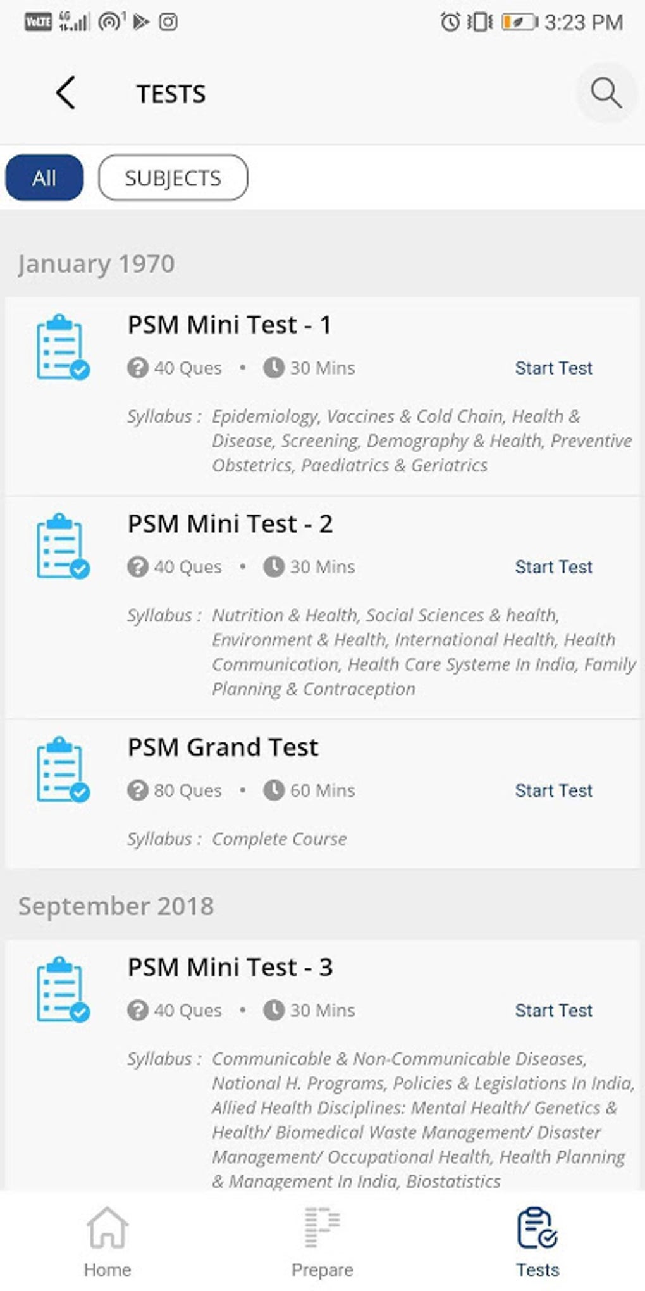645x1291 pixels.
Task: Tap the September 2018 section header
Action: (116, 906)
